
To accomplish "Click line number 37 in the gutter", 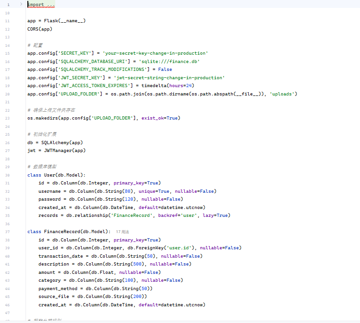I will [x=7, y=232].
